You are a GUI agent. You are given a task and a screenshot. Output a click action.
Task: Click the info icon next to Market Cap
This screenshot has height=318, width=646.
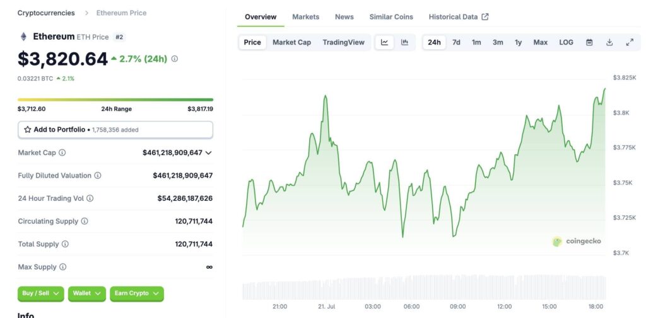[x=62, y=152]
